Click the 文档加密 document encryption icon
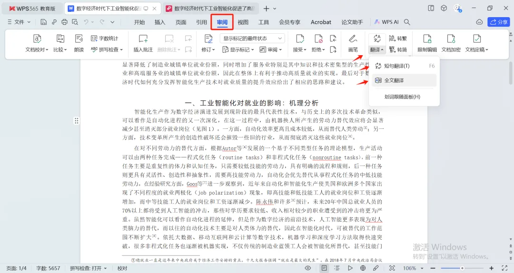 click(451, 43)
